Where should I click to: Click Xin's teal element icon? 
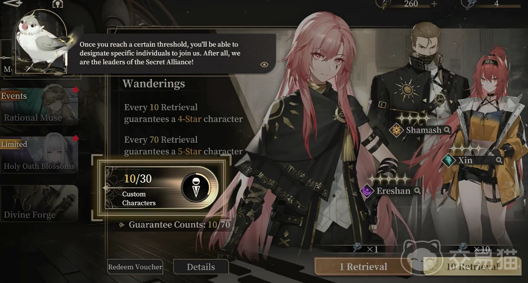(448, 160)
